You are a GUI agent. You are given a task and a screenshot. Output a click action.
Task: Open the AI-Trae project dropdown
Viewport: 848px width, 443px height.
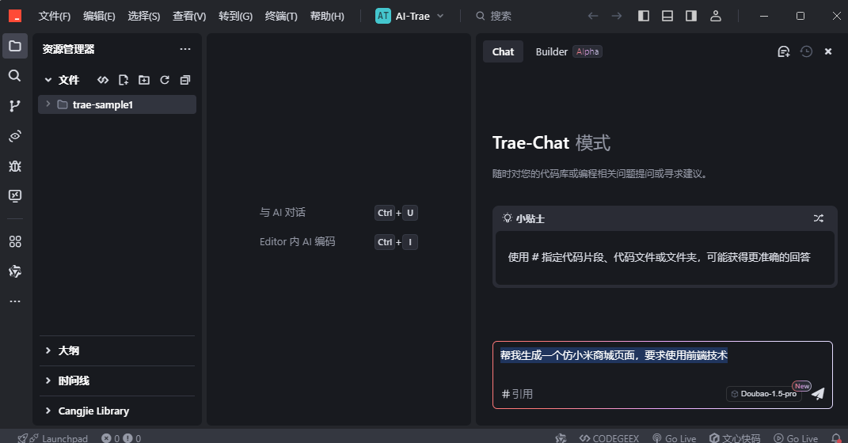point(410,16)
